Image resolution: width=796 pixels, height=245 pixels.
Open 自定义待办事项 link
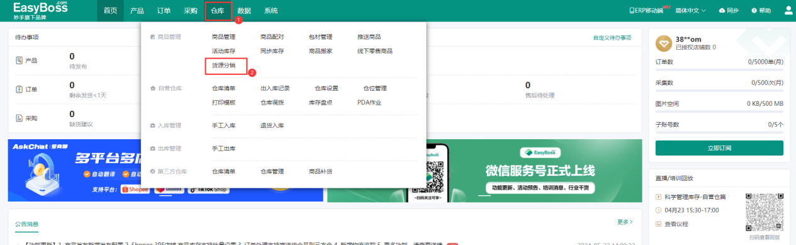tap(612, 38)
